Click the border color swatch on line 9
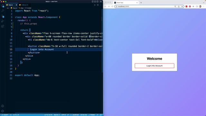The image size is (206, 116). pos(90,36)
